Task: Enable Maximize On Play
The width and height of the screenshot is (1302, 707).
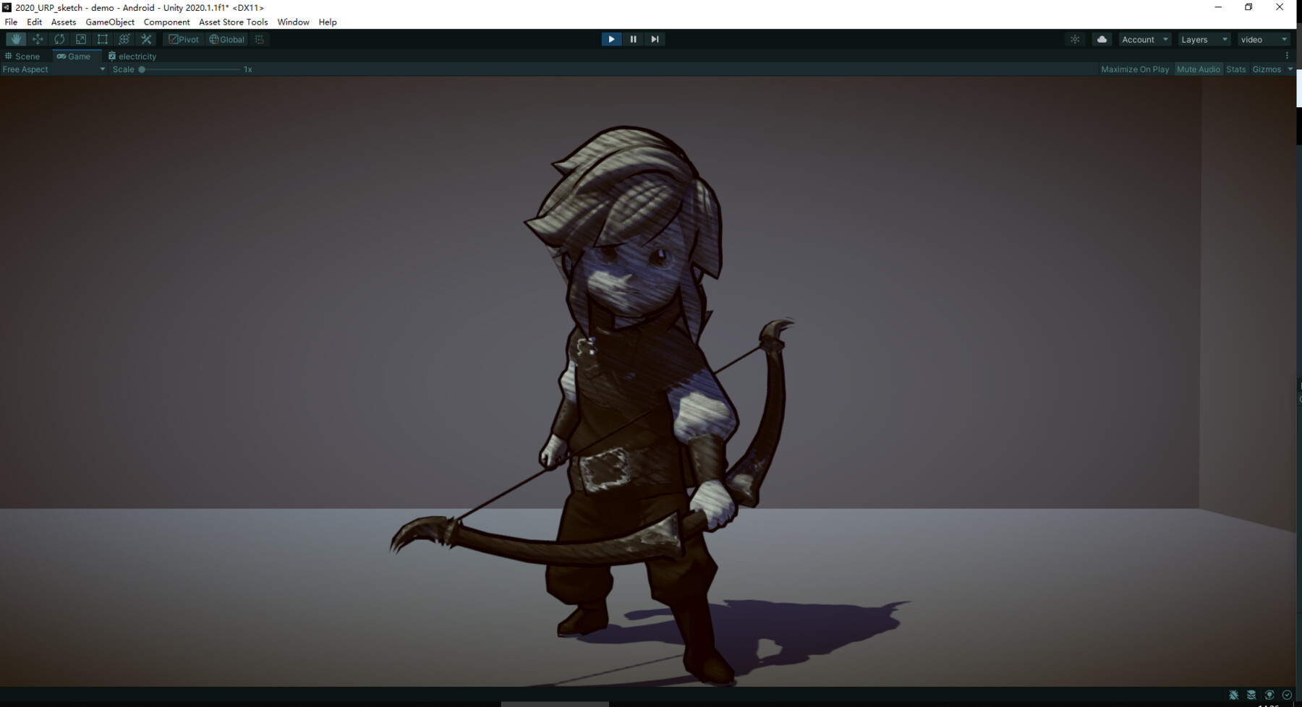Action: coord(1134,69)
